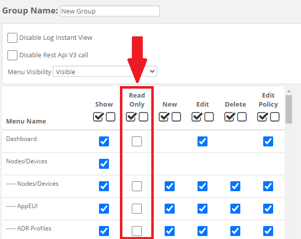301x239 pixels.
Task: Click the check-all icon under Delete column
Action: click(230, 117)
